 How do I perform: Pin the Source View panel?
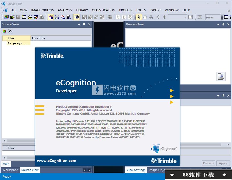pos(84,24)
